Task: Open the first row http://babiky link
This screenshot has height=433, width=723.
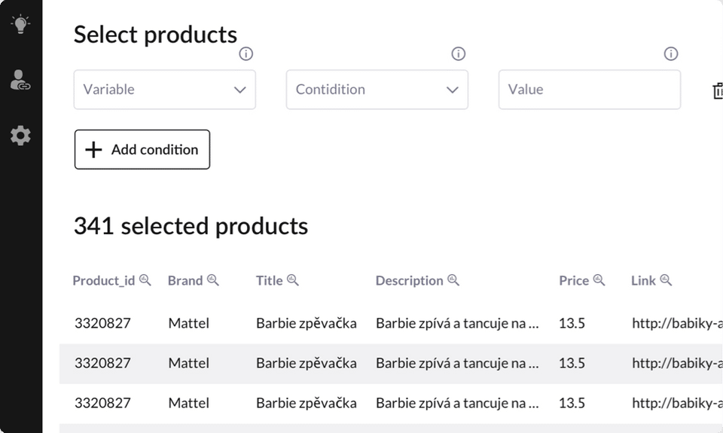Action: (677, 323)
